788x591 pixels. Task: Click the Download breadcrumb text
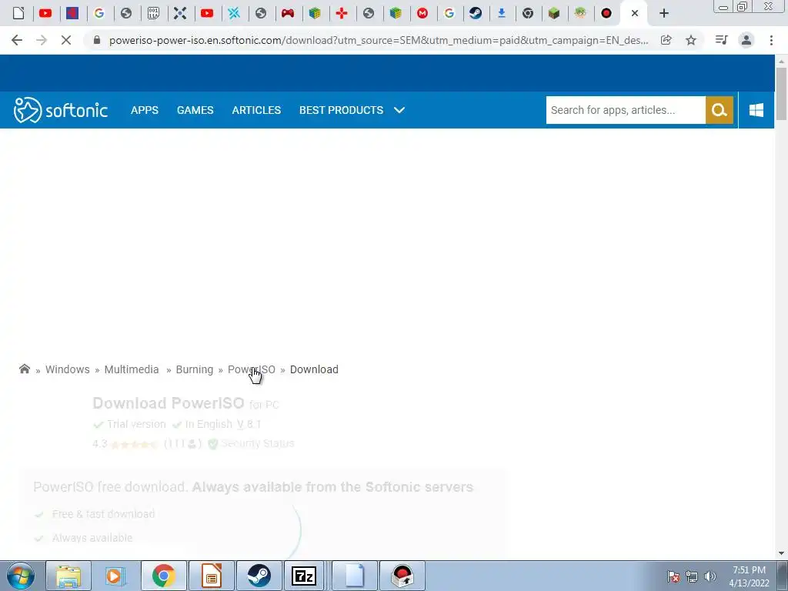(314, 369)
